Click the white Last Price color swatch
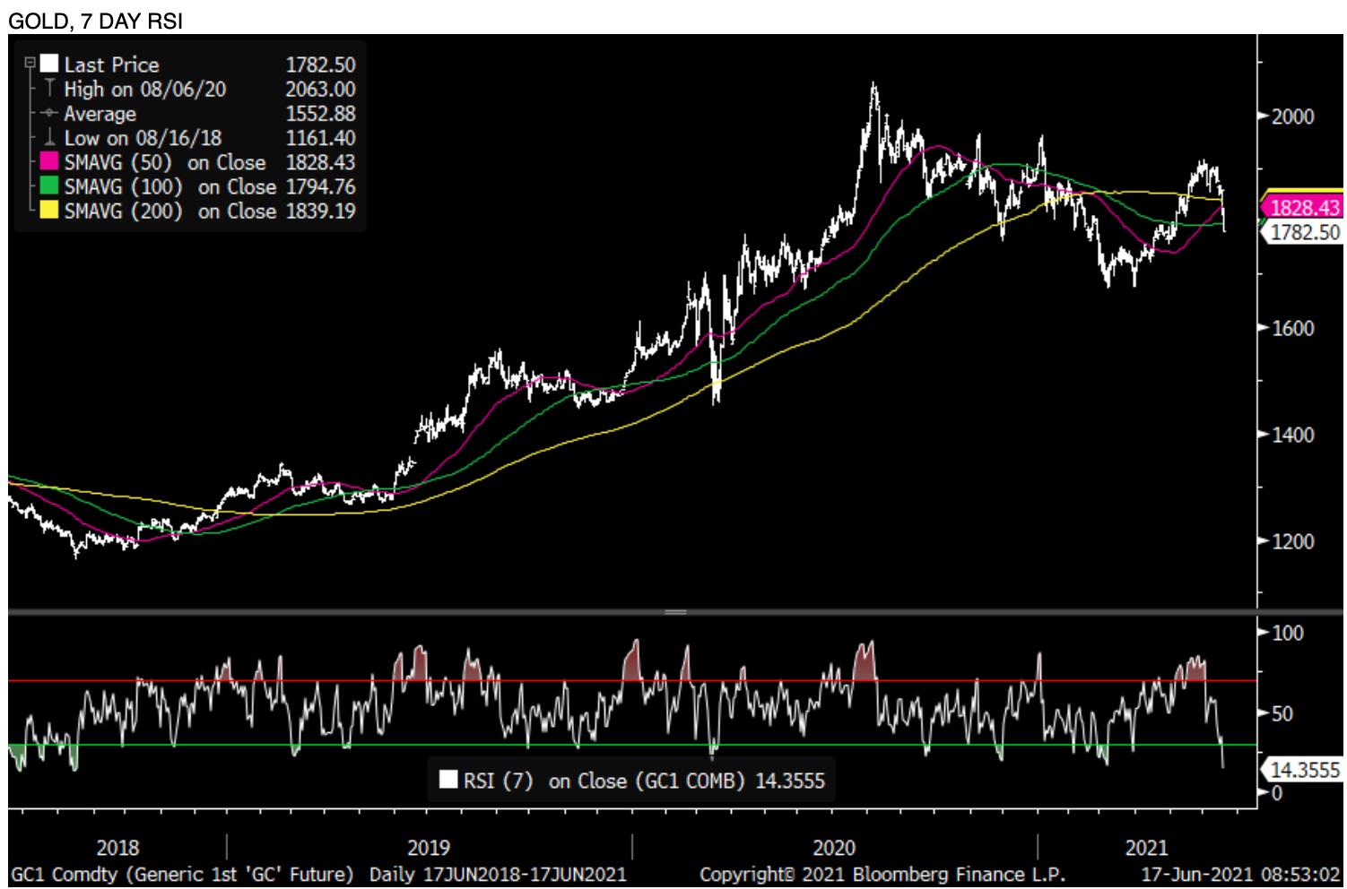The image size is (1347, 889). click(49, 64)
